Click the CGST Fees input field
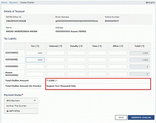Screen dimensions: 156x123 pos(97,53)
